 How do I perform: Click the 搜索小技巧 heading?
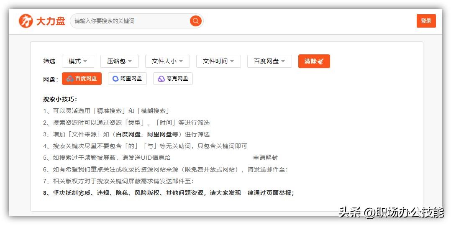(x=60, y=99)
